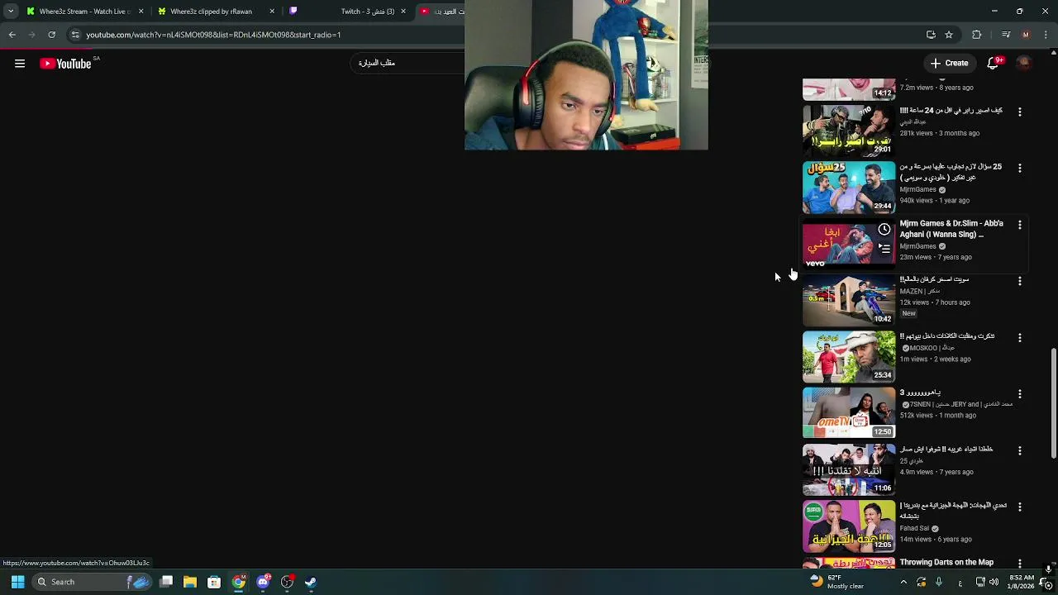Open the 11:06 video thumbnail
1058x595 pixels.
tap(849, 469)
